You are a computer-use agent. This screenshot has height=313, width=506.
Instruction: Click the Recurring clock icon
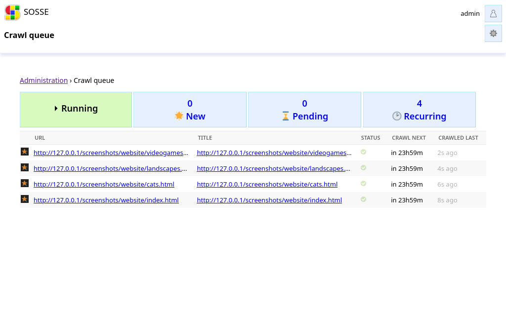click(397, 116)
